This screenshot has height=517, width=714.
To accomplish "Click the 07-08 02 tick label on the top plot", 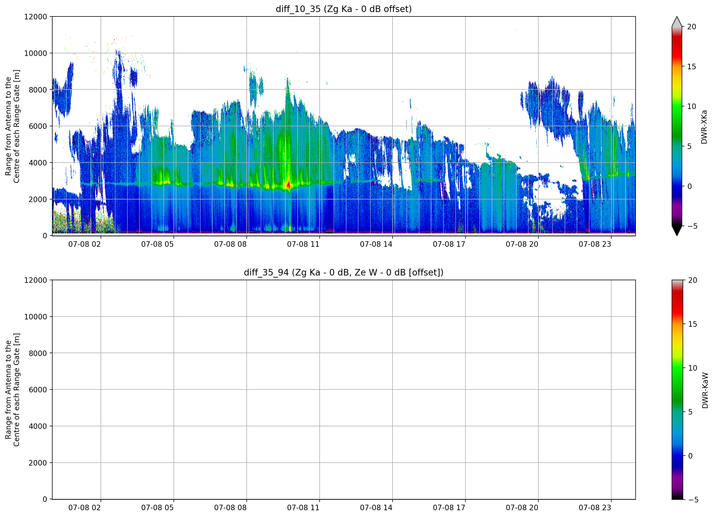I will tap(84, 244).
